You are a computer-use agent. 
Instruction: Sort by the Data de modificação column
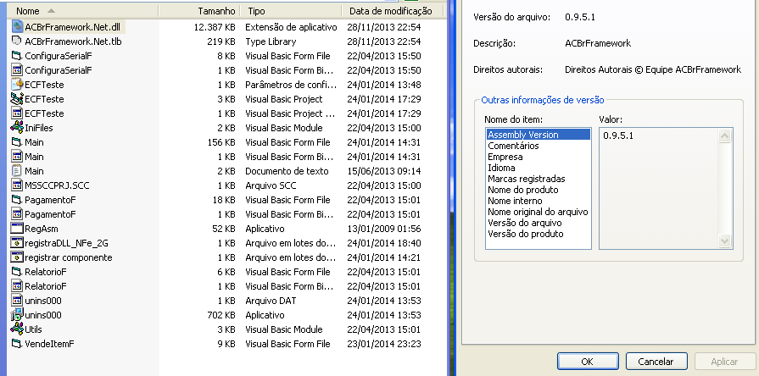[393, 11]
